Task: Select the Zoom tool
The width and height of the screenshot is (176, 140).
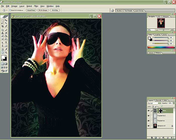Action: [x=6, y=52]
